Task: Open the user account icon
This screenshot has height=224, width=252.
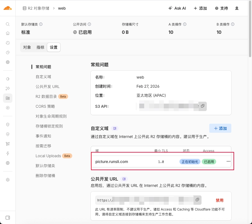Action: [x=237, y=8]
